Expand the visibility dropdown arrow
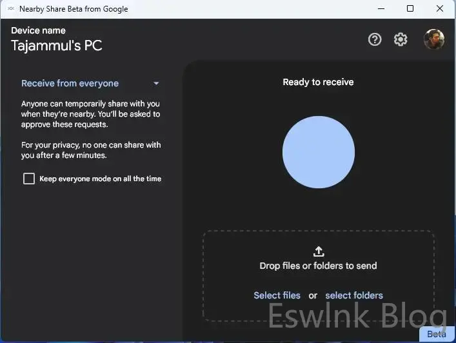 156,83
